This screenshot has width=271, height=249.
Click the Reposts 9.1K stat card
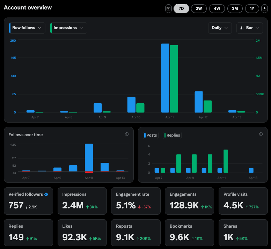pyautogui.click(x=136, y=233)
